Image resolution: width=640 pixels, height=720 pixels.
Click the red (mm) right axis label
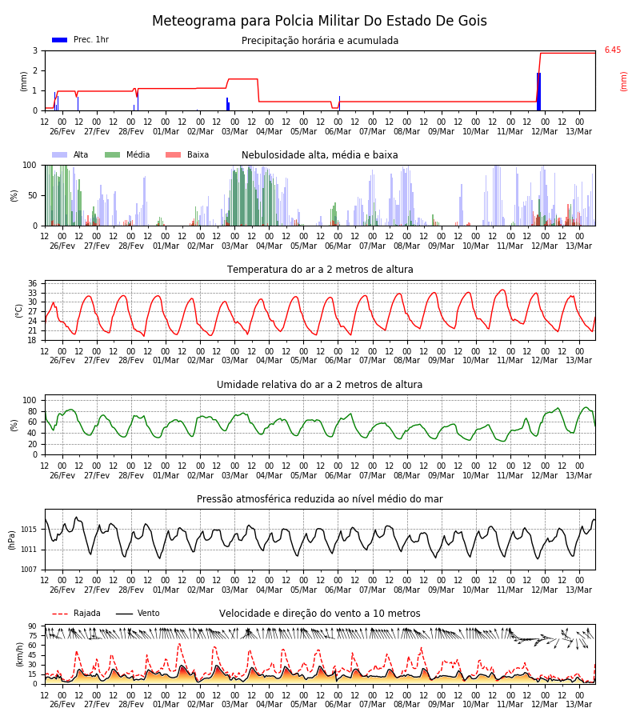click(623, 82)
